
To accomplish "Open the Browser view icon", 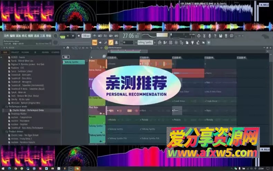I will [181, 42].
